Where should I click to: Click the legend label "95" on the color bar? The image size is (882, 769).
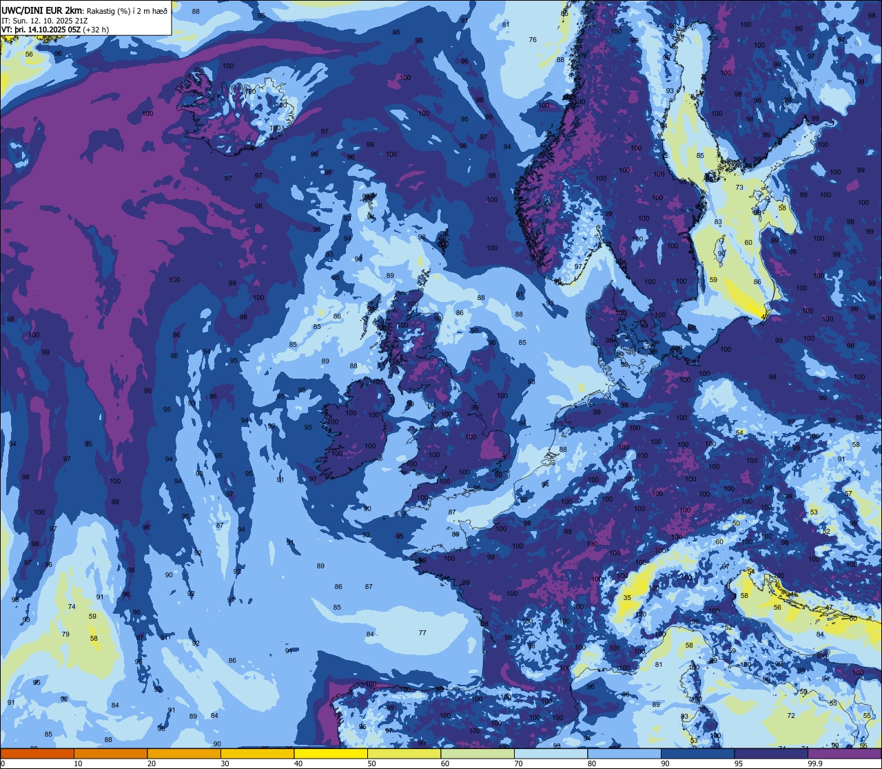pyautogui.click(x=739, y=763)
